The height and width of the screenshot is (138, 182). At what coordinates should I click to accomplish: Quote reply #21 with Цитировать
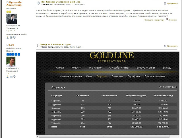[171, 3]
